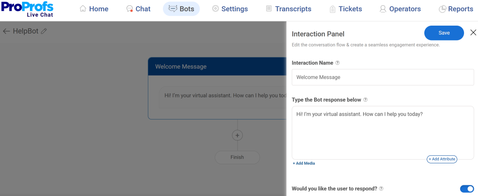Click the ProProfs Live Chat logo
This screenshot has width=478, height=196.
pyautogui.click(x=27, y=9)
